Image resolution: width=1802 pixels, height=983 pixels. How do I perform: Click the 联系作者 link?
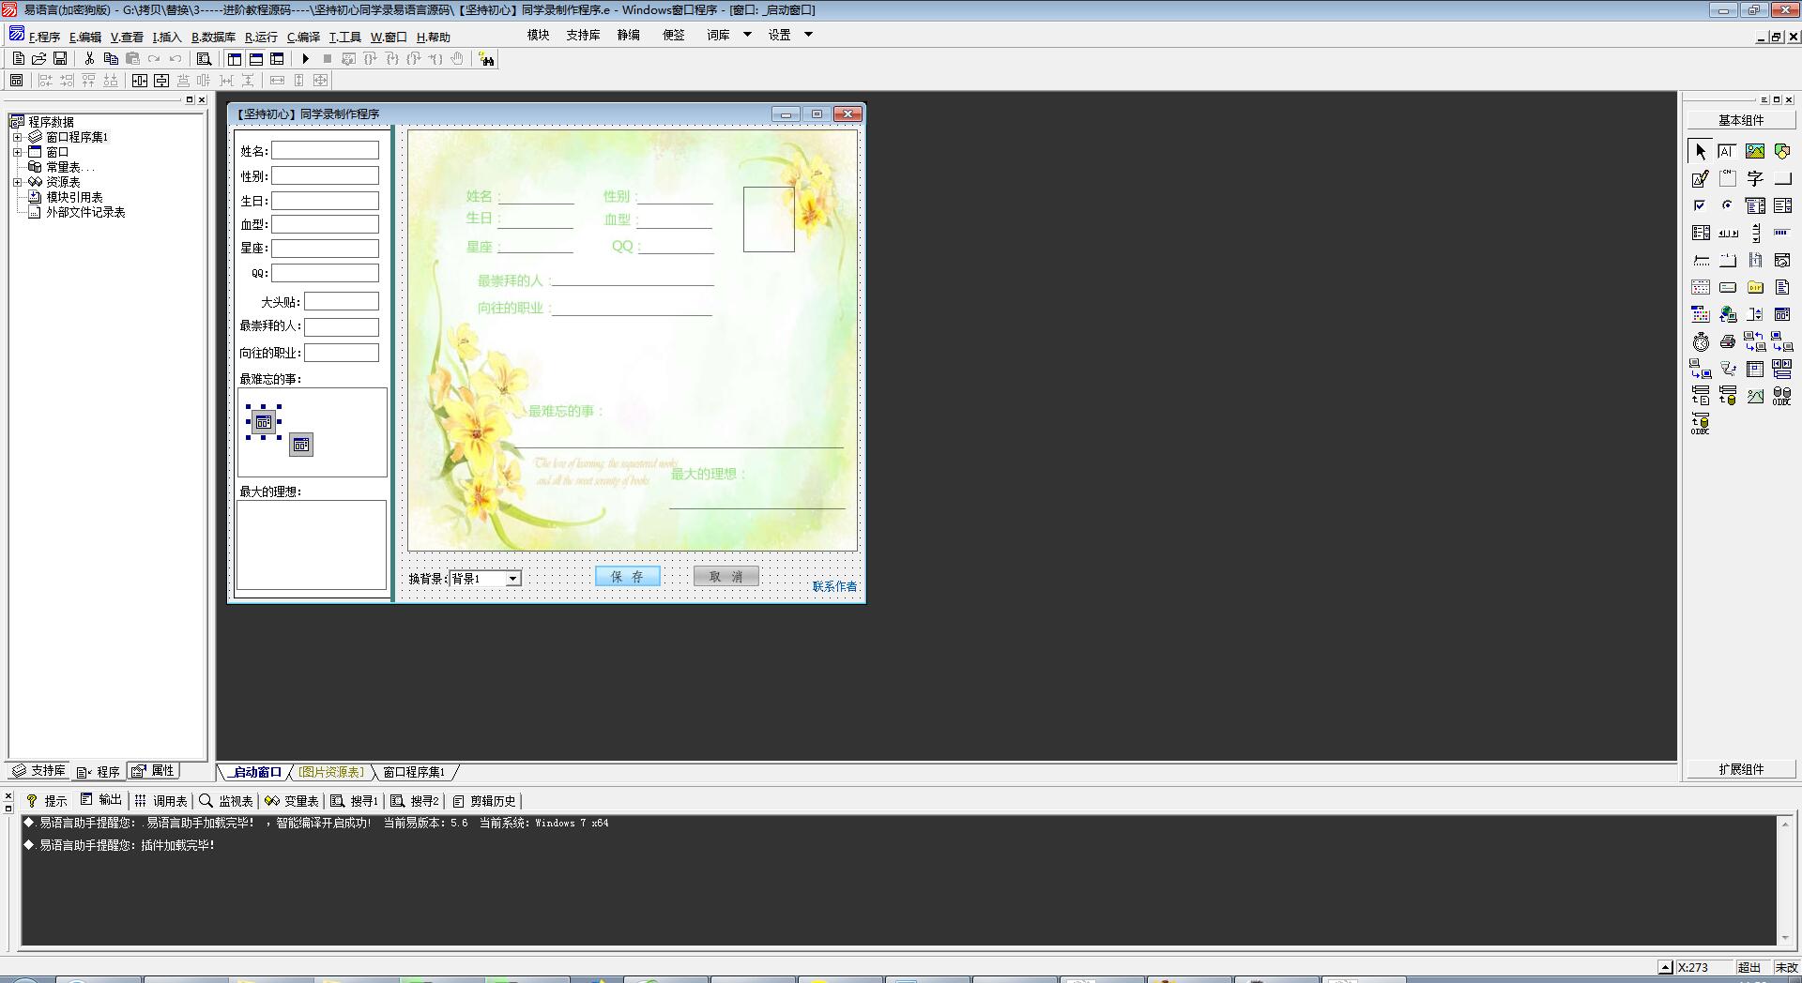tap(834, 586)
